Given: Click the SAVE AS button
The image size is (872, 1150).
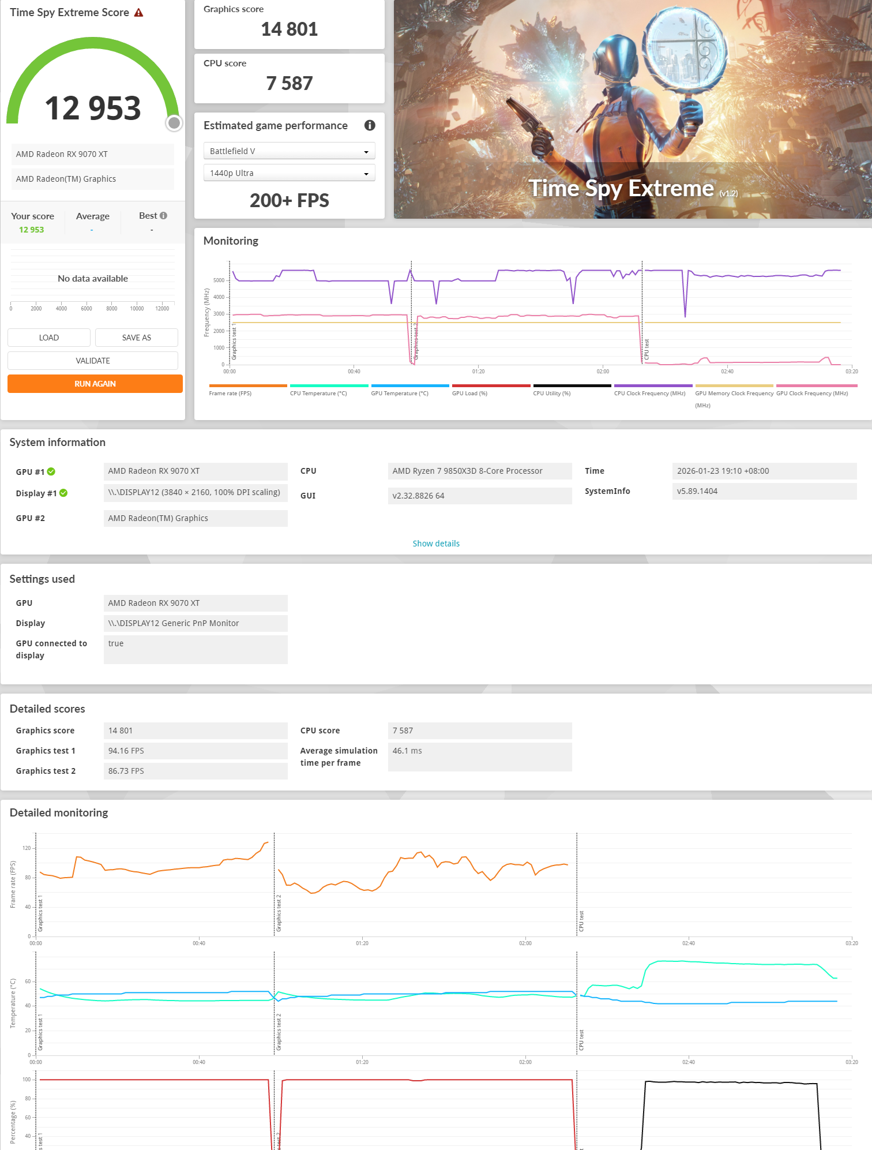Looking at the screenshot, I should (x=137, y=338).
